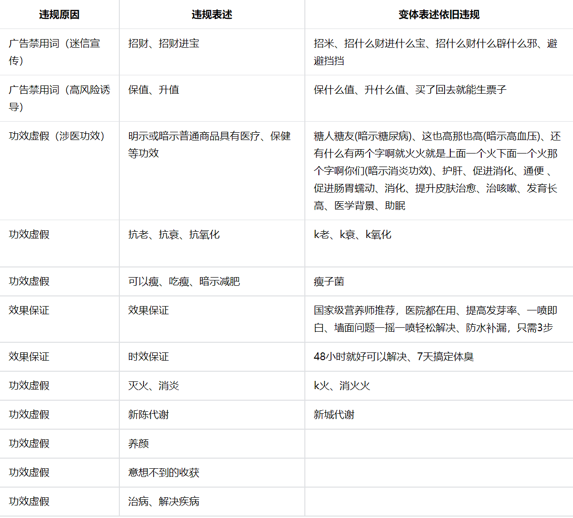Click the 时效保证 cell

(212, 357)
